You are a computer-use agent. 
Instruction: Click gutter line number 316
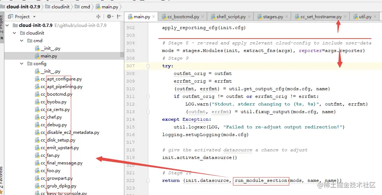tap(130, 135)
